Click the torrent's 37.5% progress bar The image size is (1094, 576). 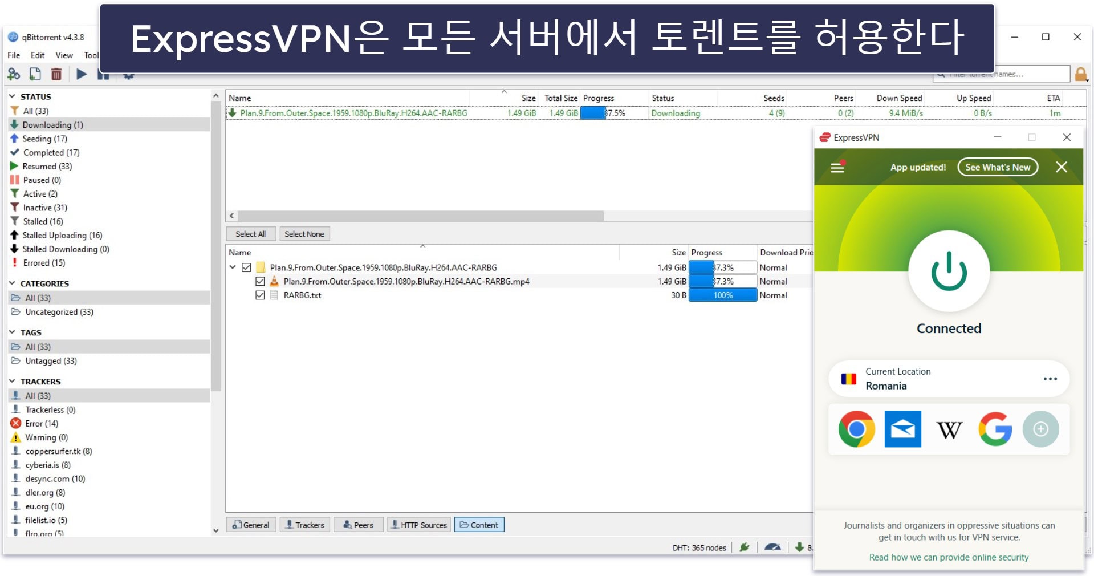(x=615, y=113)
